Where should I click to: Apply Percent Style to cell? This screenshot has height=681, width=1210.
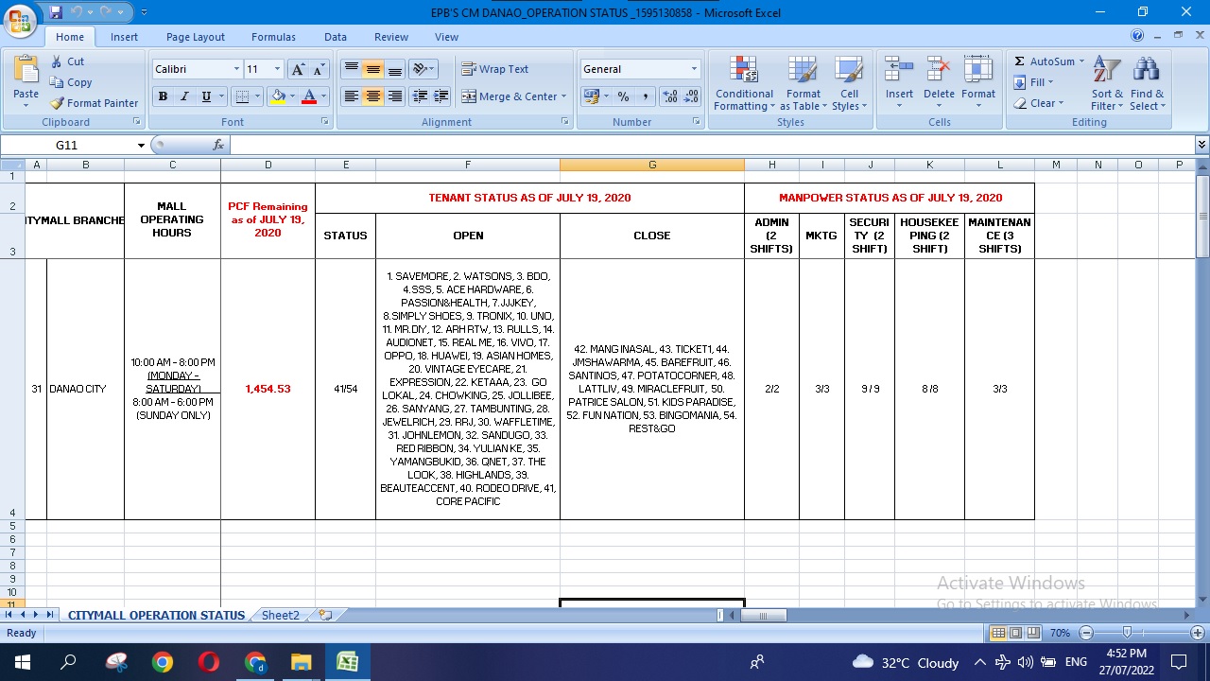[x=623, y=96]
